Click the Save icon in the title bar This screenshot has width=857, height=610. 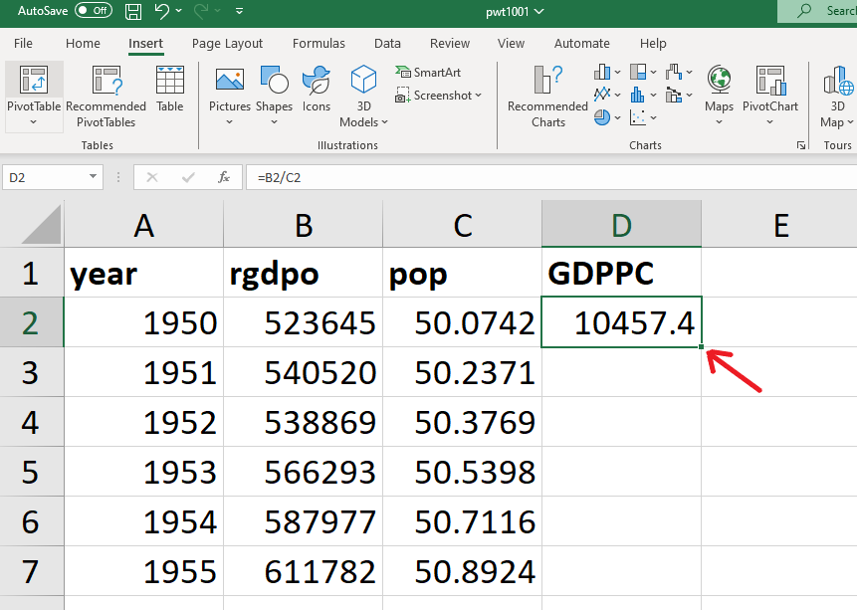[x=133, y=11]
